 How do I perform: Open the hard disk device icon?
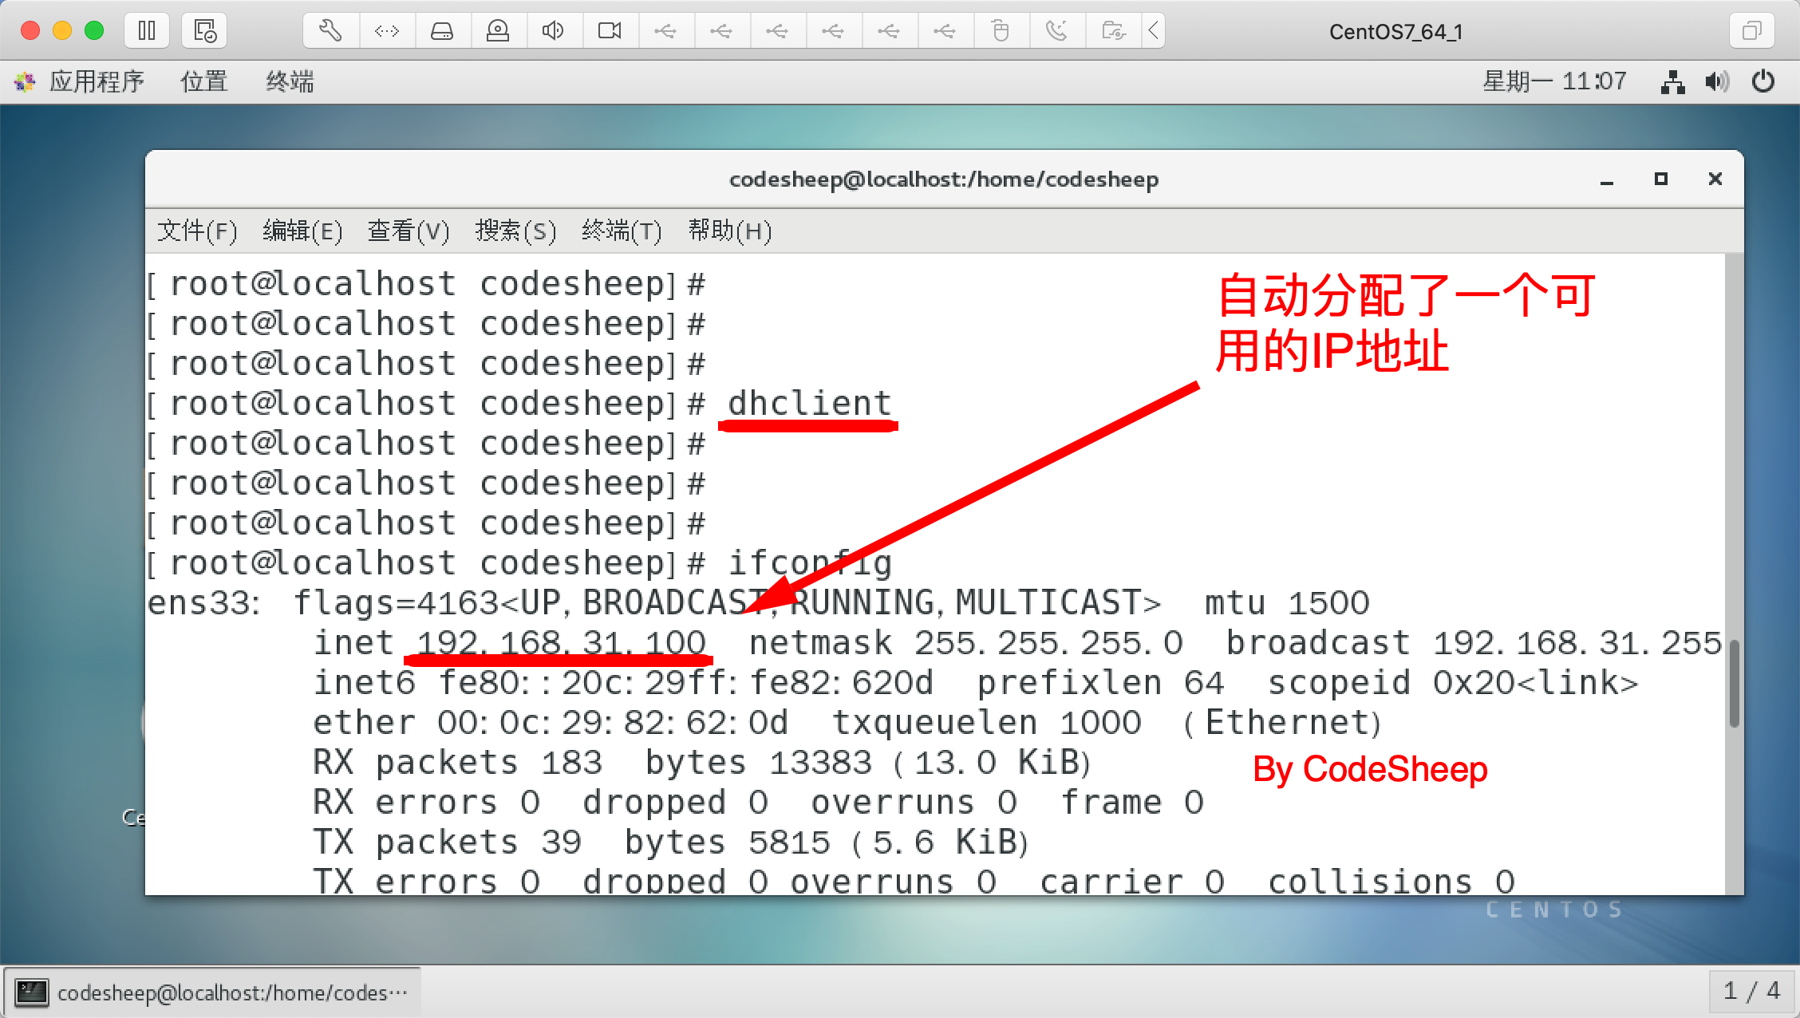[x=442, y=31]
